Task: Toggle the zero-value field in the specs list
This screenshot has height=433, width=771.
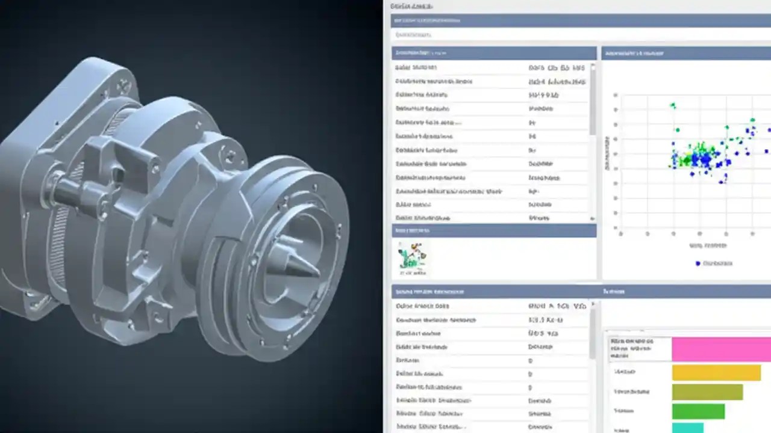Action: point(530,361)
